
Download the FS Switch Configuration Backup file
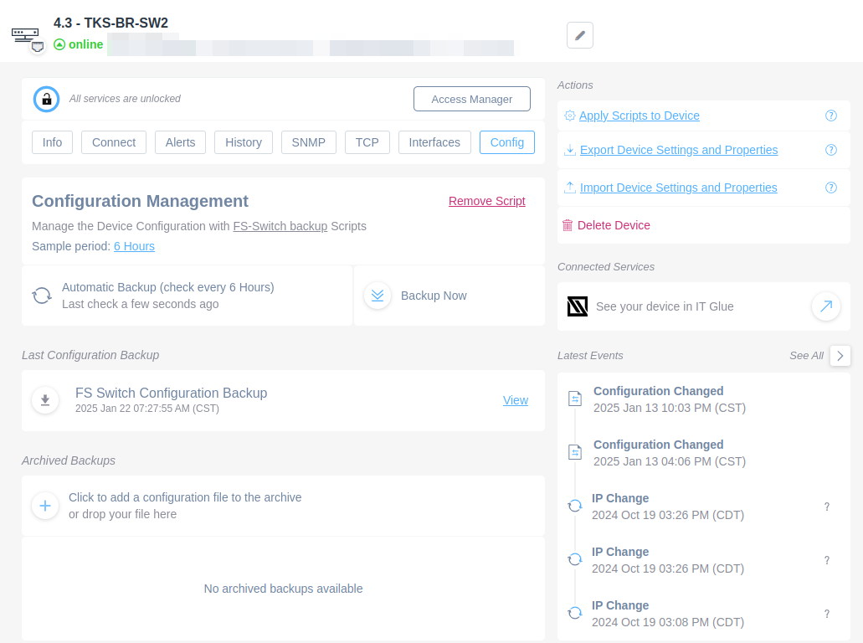[x=45, y=400]
